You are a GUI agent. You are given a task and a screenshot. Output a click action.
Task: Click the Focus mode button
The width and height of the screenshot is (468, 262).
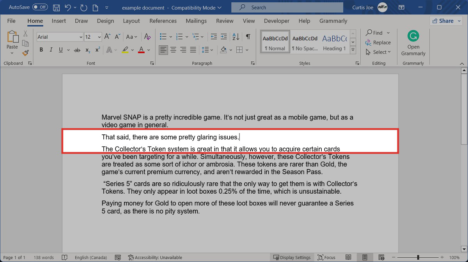point(327,257)
